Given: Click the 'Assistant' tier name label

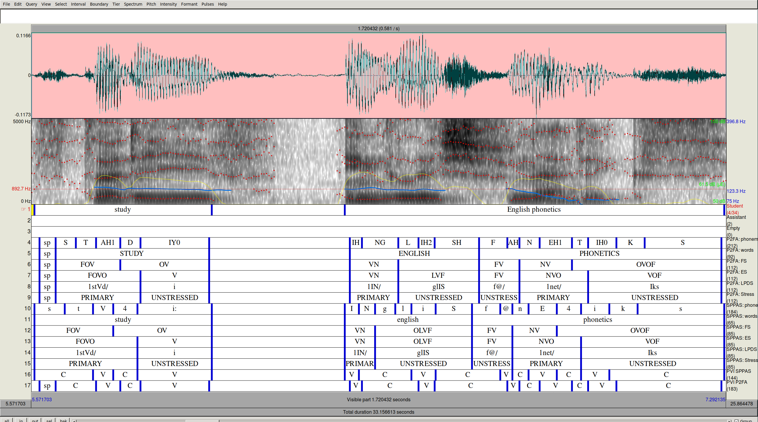Looking at the screenshot, I should 736,217.
